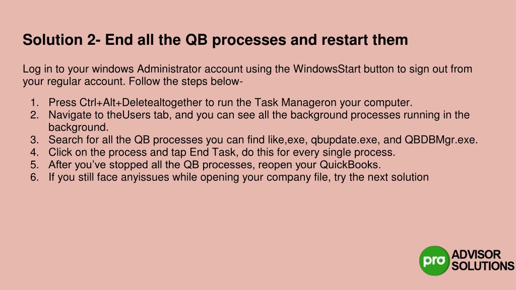Click the word QBDBMgr.exe in step 3

tap(441, 140)
